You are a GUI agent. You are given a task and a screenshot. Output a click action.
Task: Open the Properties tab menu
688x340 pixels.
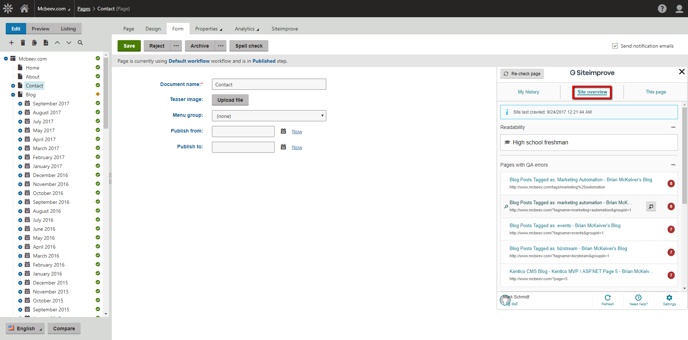tap(209, 29)
